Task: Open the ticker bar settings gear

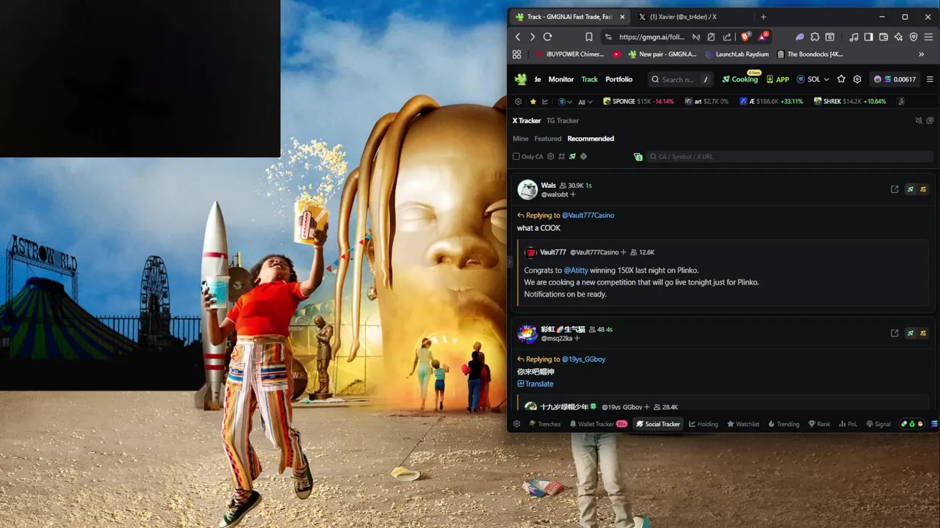Action: [x=518, y=101]
